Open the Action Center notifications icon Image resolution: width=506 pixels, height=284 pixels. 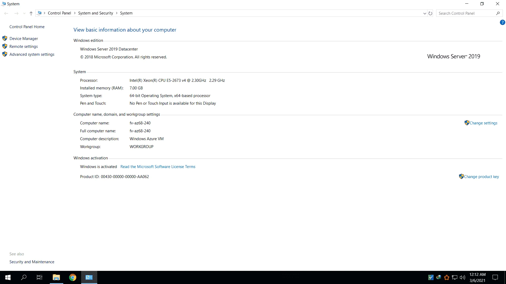coord(495,277)
